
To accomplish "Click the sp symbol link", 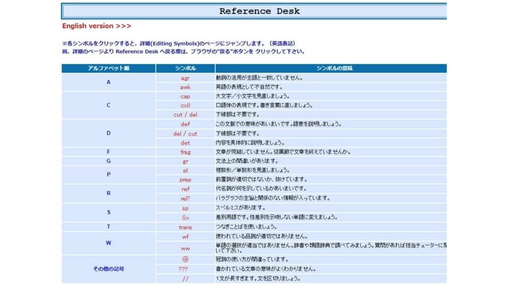I will point(185,208).
